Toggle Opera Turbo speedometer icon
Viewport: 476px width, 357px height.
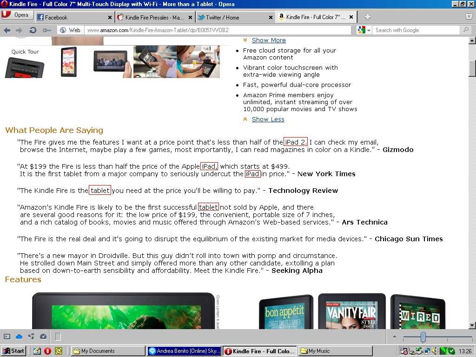click(43, 337)
